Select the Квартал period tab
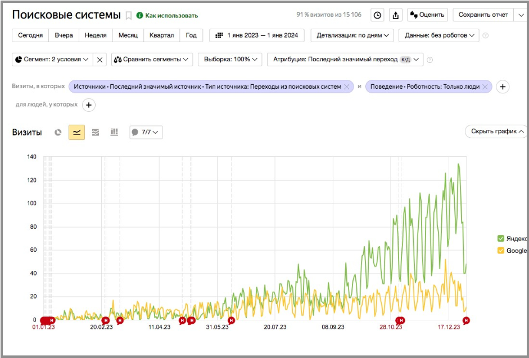The width and height of the screenshot is (529, 358). [161, 35]
